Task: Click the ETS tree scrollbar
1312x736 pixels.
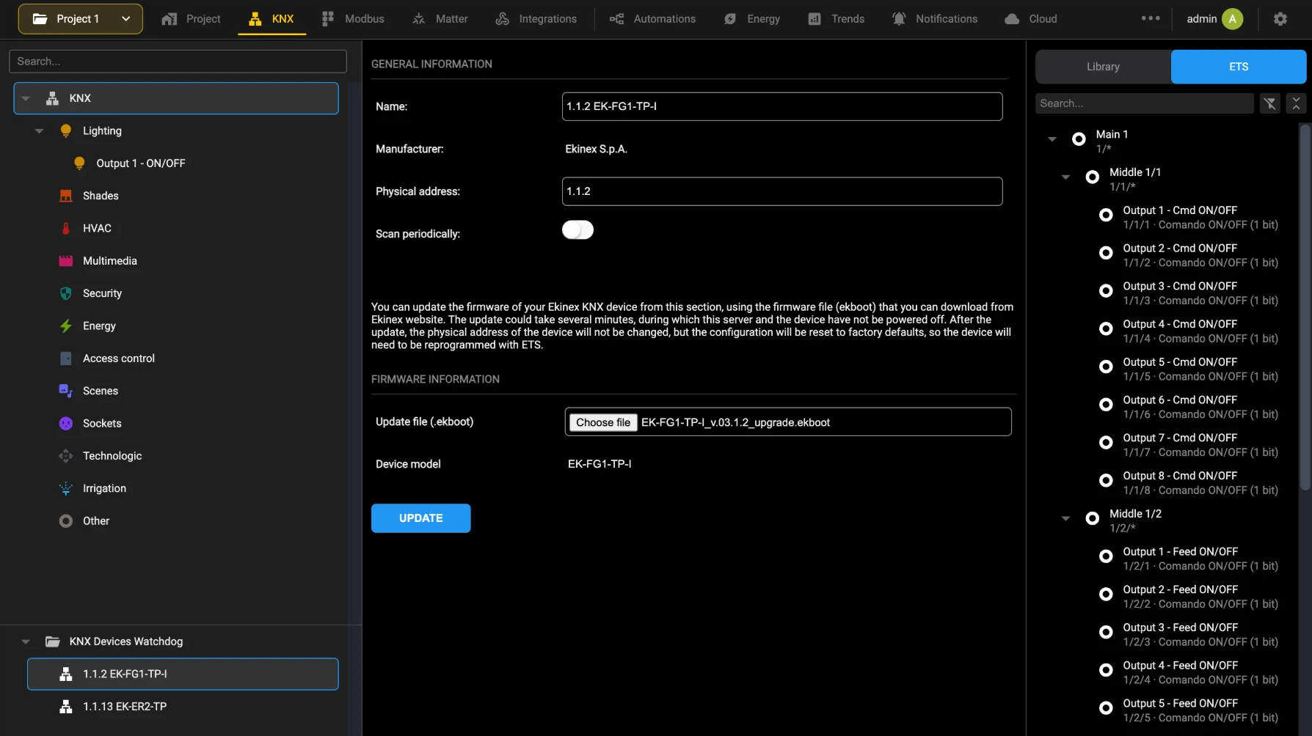Action: click(1305, 306)
